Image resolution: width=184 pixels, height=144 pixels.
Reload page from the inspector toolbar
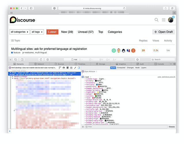pos(41,60)
